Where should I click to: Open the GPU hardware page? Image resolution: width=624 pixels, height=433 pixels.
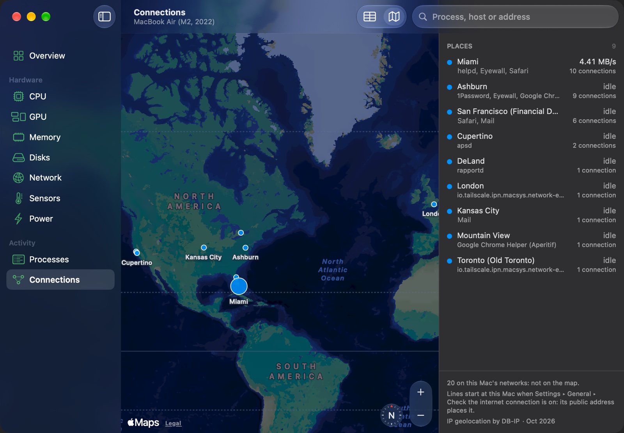click(x=60, y=117)
